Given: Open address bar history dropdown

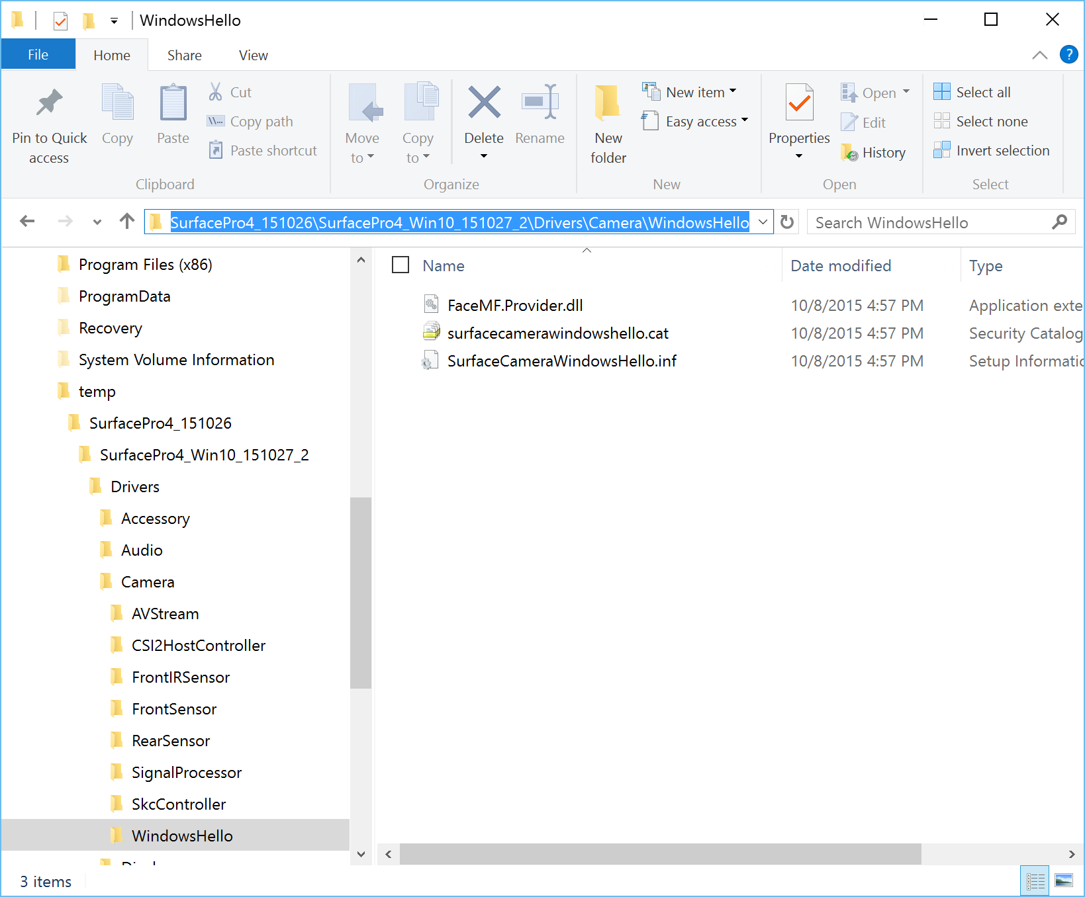Looking at the screenshot, I should (763, 222).
